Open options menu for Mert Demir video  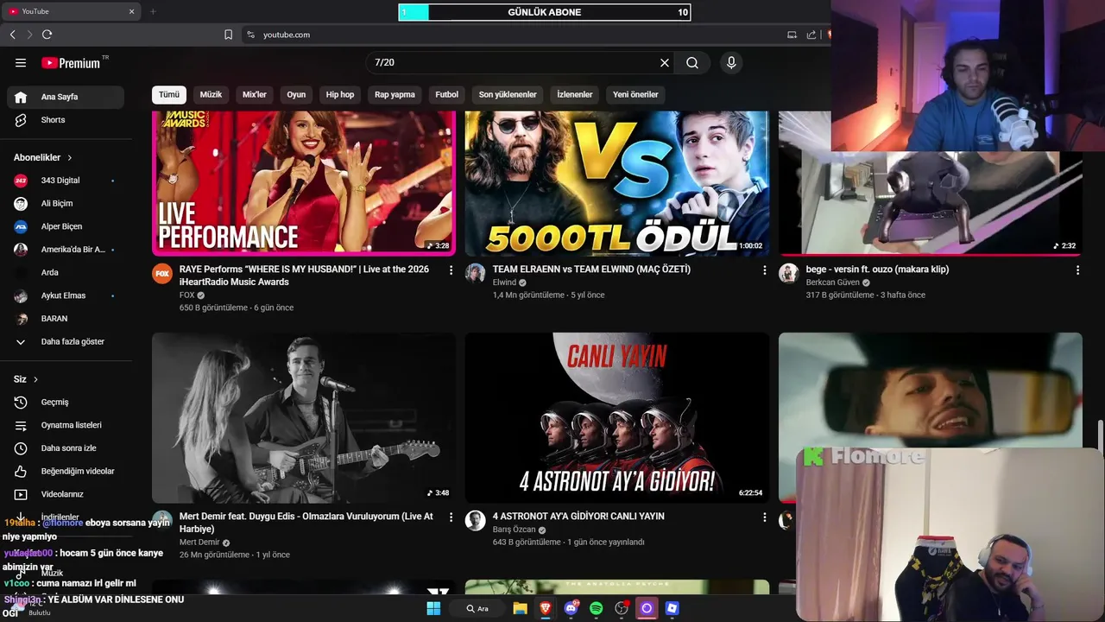[x=451, y=517]
